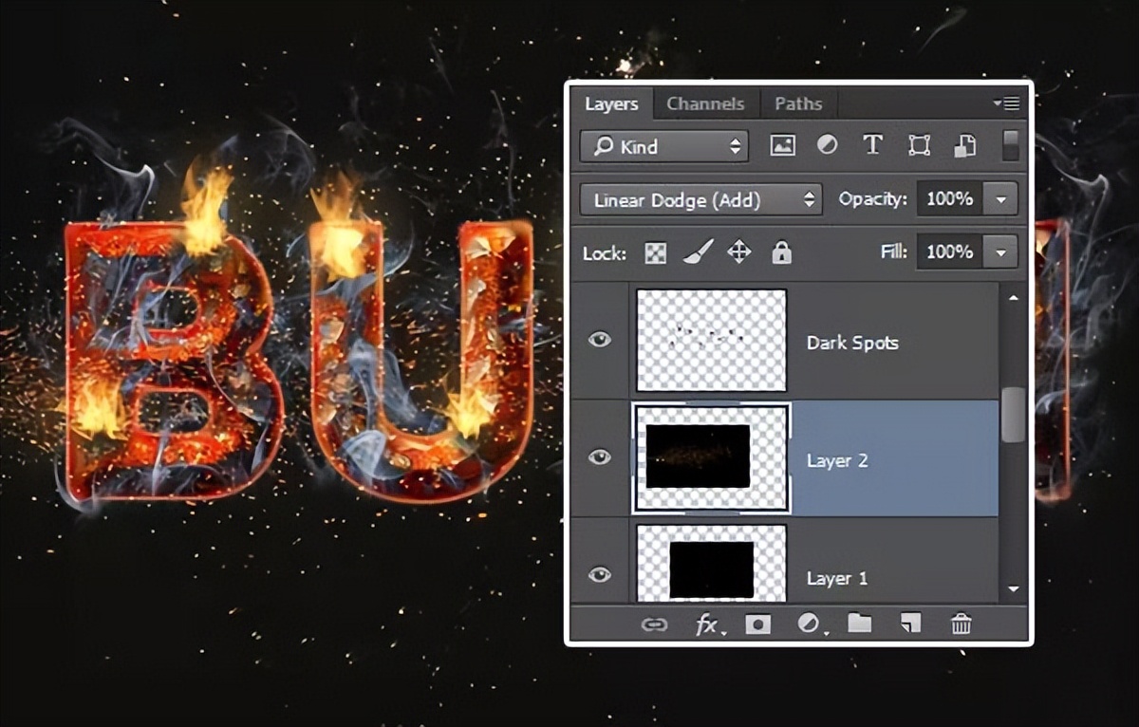Delete layer trash icon
The height and width of the screenshot is (727, 1139).
(x=962, y=624)
